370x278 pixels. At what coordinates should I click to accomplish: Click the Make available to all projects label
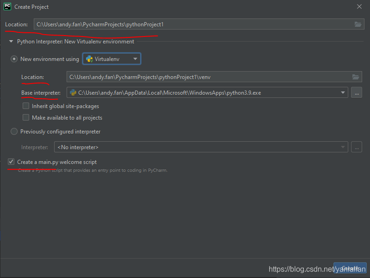[x=67, y=118]
